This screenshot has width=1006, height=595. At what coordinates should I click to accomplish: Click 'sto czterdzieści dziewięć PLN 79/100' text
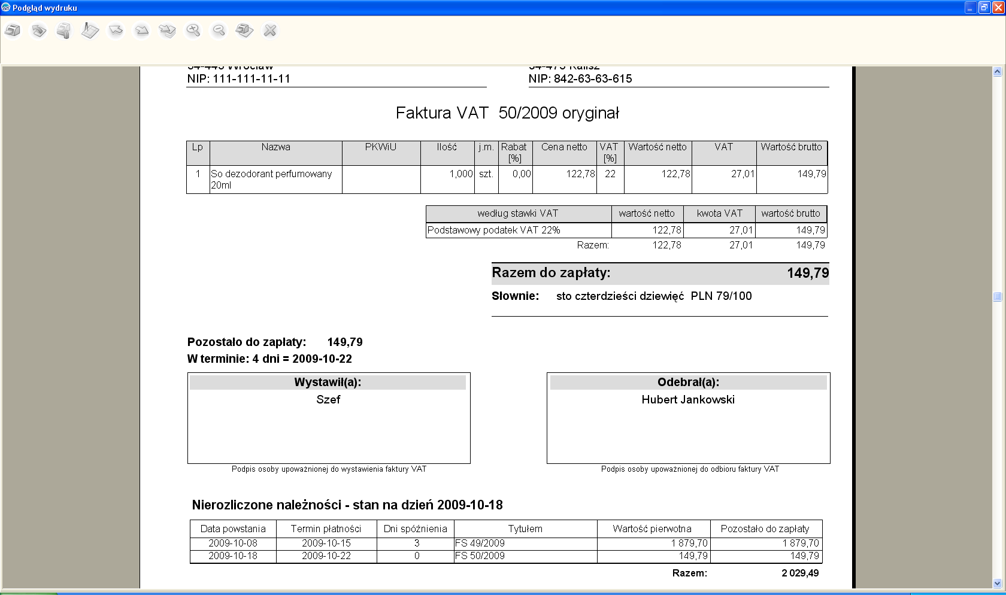click(654, 296)
